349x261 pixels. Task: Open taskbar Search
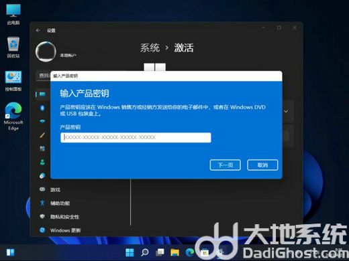tap(145, 252)
